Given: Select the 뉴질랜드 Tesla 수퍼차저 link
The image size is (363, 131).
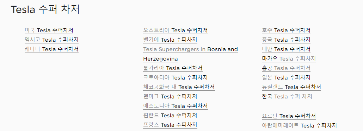Looking at the screenshot, I should coord(291,87).
